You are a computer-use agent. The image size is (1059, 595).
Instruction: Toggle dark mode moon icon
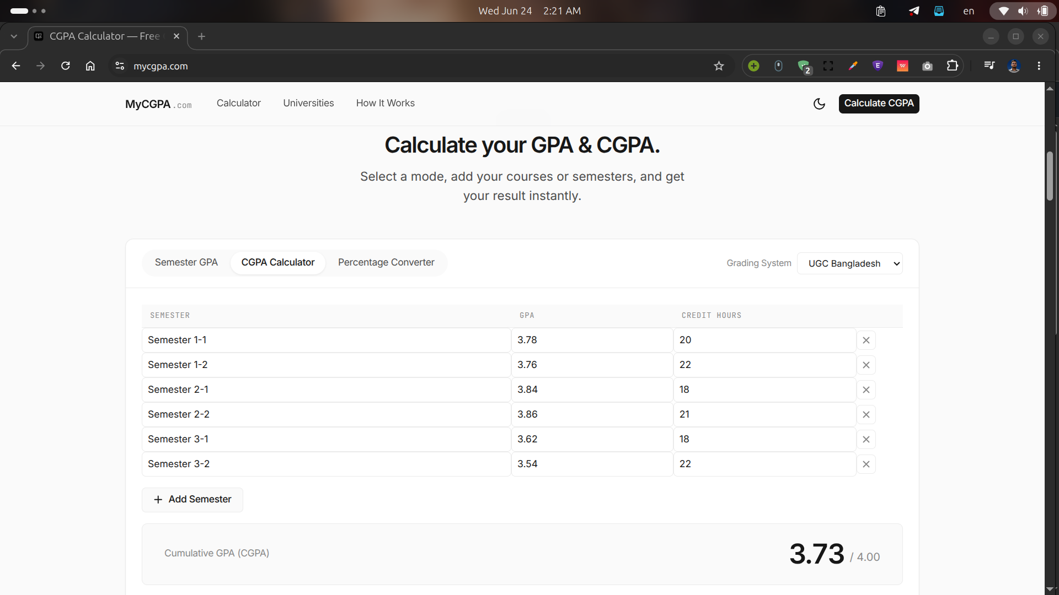click(x=819, y=104)
